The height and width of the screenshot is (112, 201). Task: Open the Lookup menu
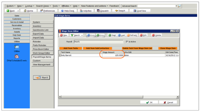pyautogui.click(x=30, y=6)
